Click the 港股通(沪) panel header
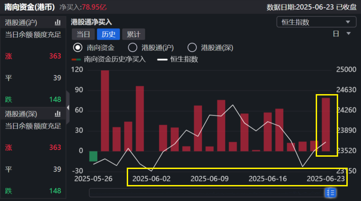 33,22
